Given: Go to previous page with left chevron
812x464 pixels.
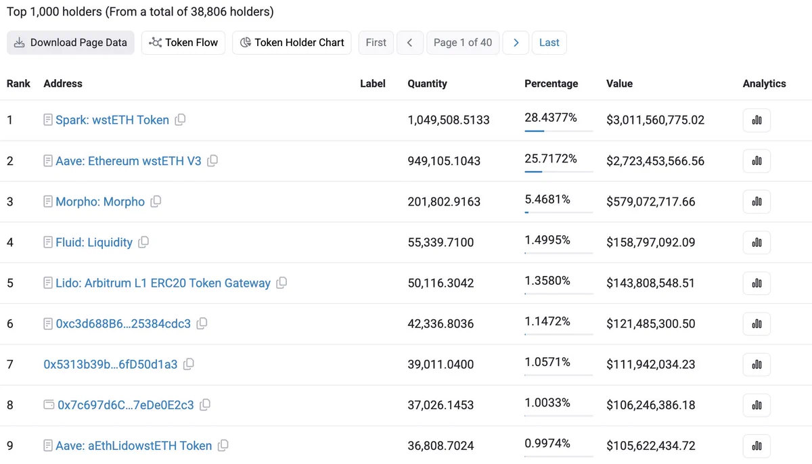Looking at the screenshot, I should click(410, 43).
